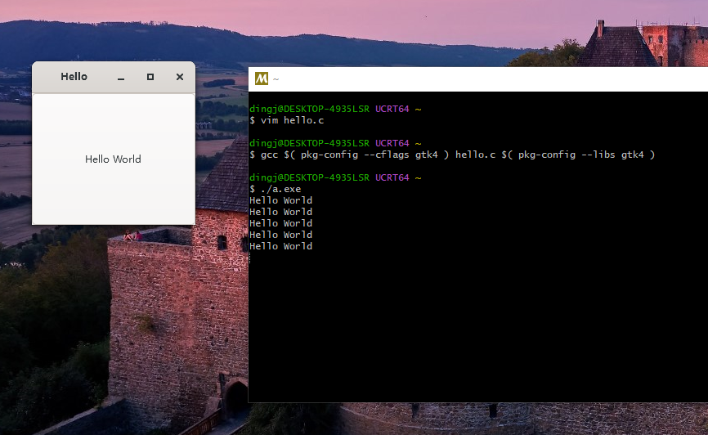The image size is (708, 435).
Task: Minimize the Hello GTK window
Action: pos(121,77)
